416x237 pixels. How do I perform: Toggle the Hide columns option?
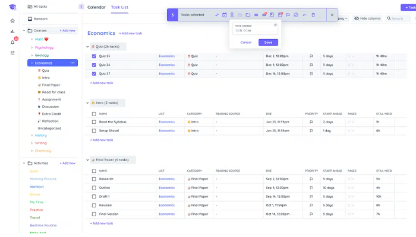pyautogui.click(x=367, y=18)
